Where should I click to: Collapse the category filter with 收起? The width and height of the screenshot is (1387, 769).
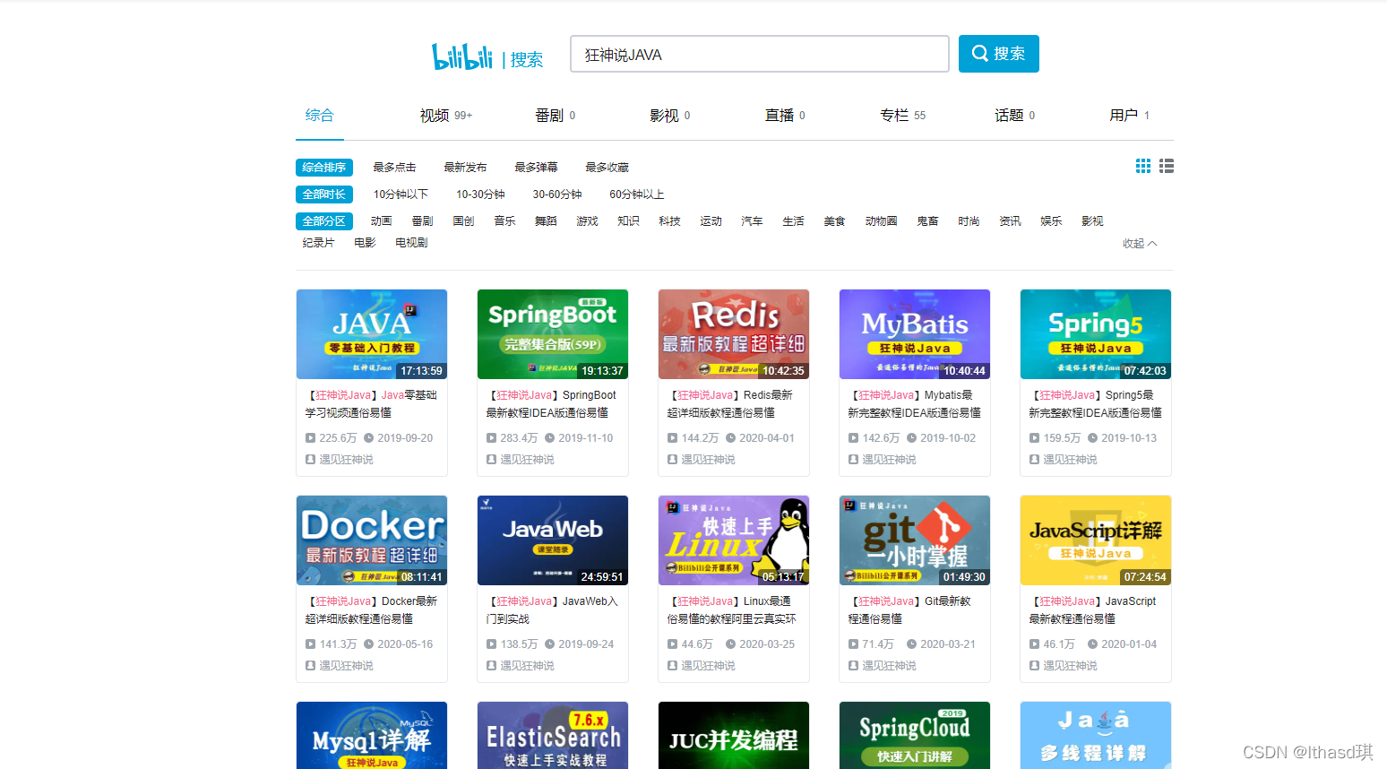click(x=1140, y=244)
